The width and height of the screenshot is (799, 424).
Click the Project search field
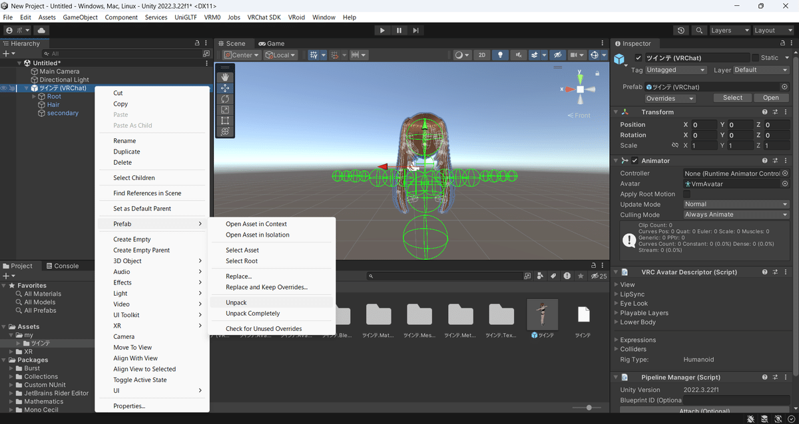445,276
